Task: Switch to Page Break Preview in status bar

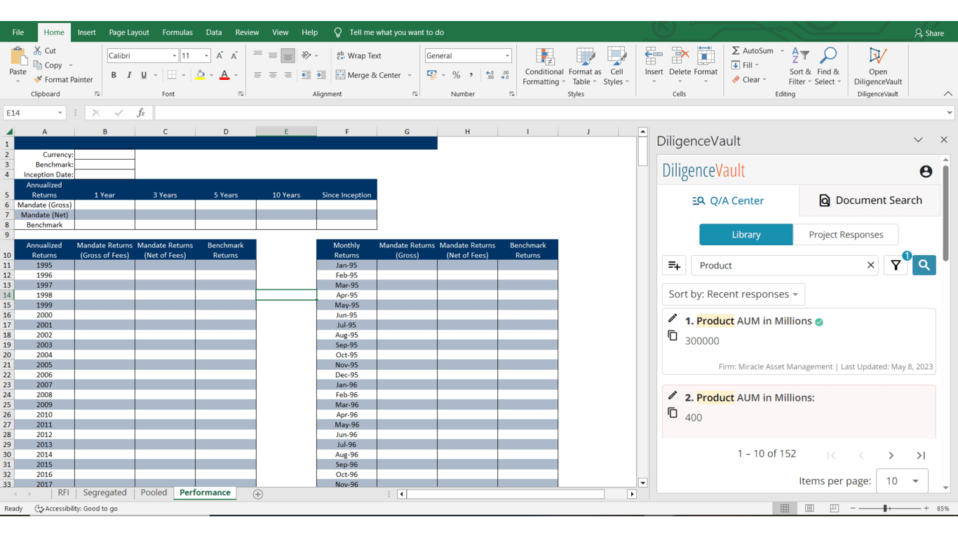Action: coord(834,509)
